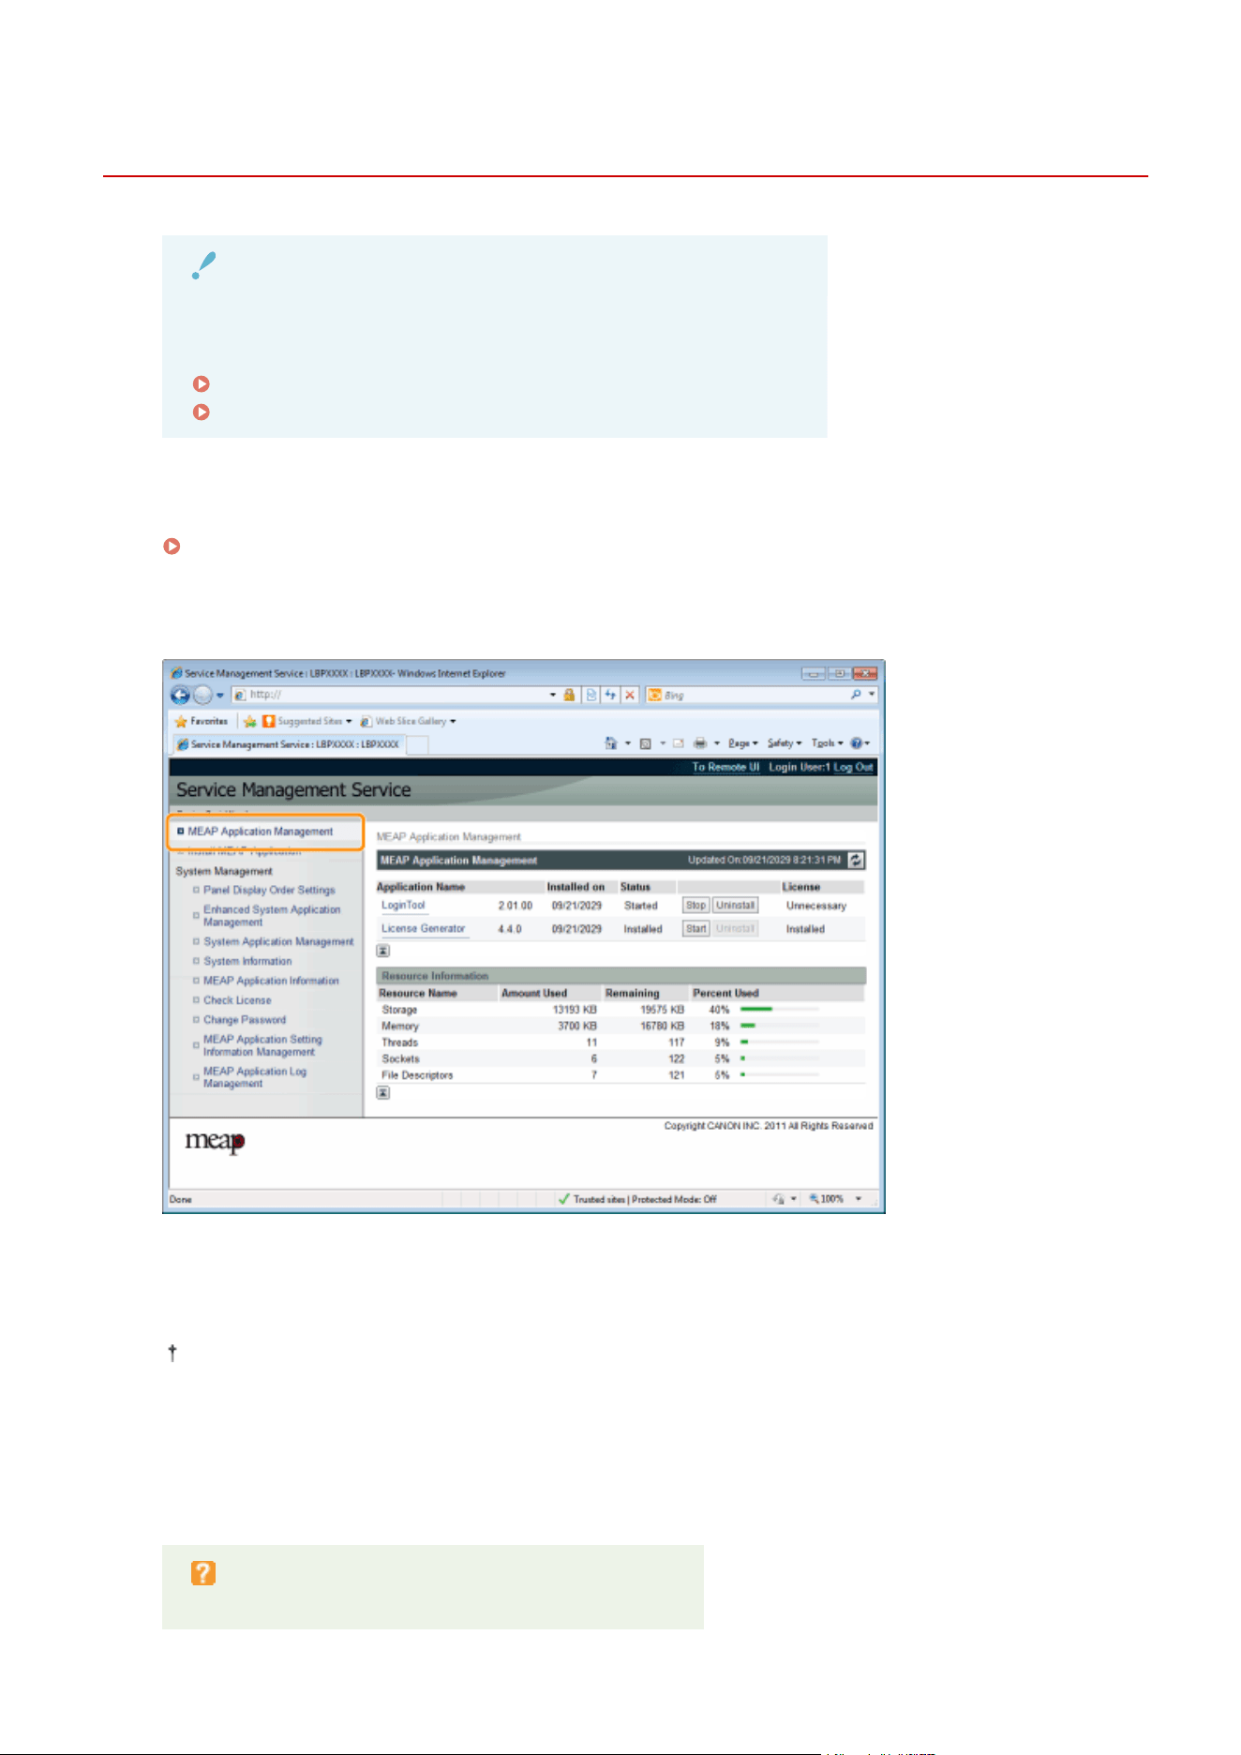Open the Favorites button

tap(202, 721)
